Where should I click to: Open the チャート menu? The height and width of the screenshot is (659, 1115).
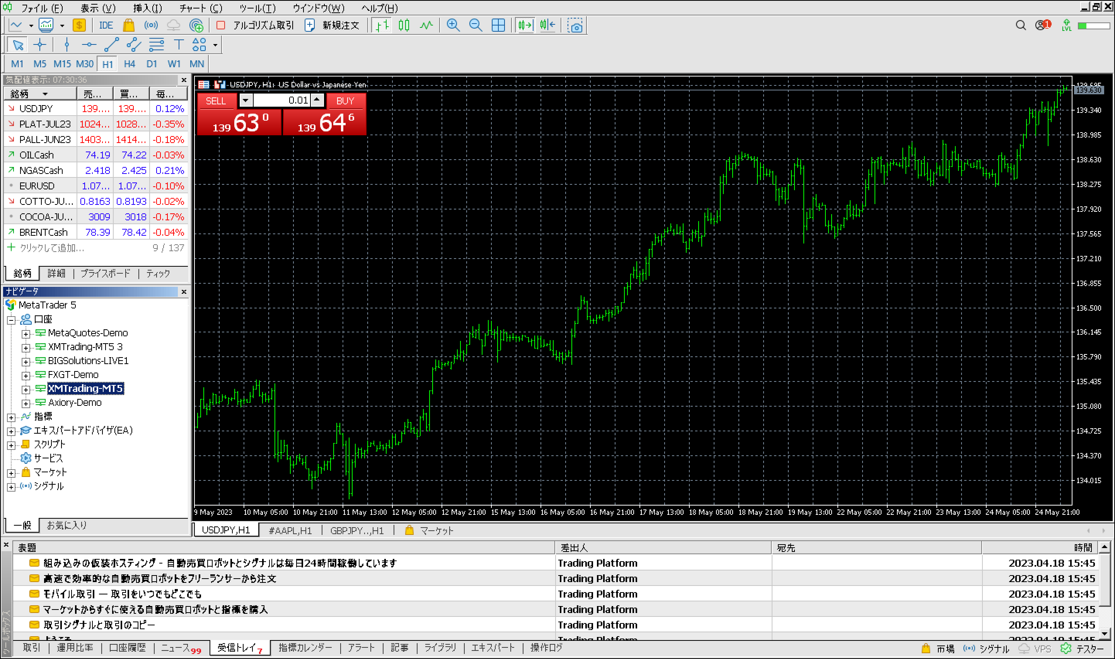(x=201, y=8)
